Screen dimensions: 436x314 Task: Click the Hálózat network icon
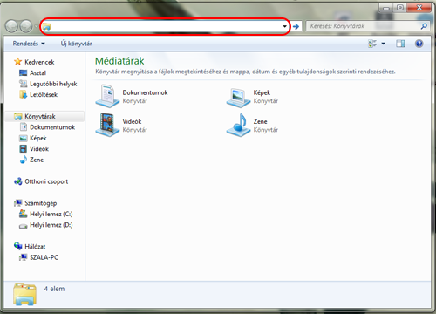click(18, 246)
